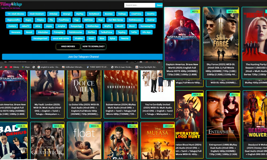The height and width of the screenshot is (160, 267).
Task: Open You're Cordially Invited poster image
Action: coord(158,86)
